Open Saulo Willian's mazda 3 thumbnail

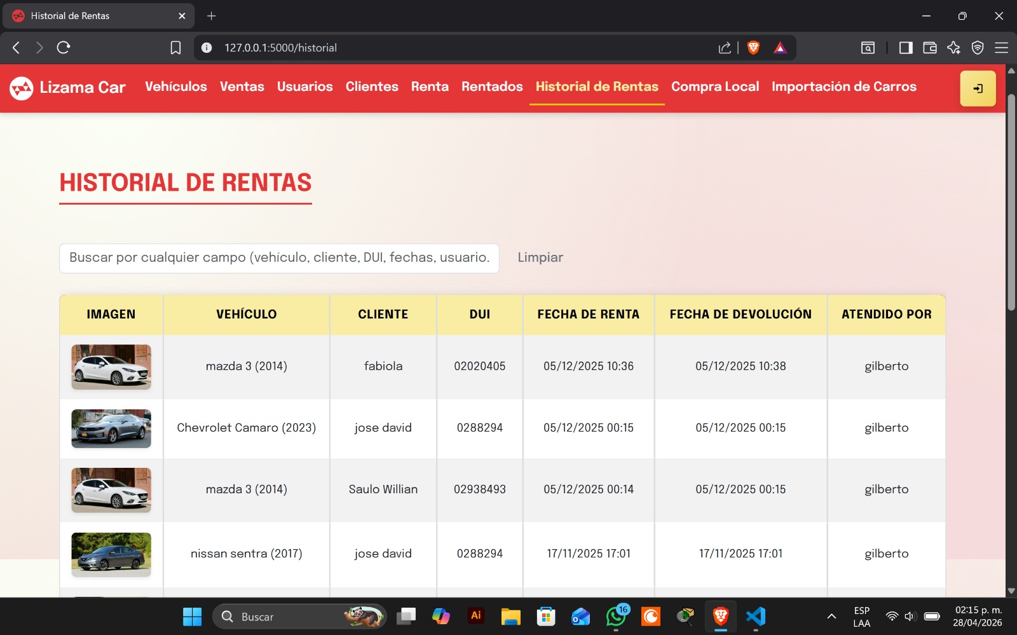coord(111,490)
